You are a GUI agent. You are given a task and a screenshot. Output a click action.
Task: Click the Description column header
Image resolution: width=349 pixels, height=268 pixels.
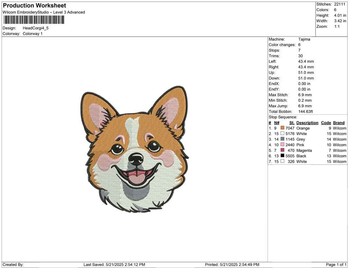(307, 122)
